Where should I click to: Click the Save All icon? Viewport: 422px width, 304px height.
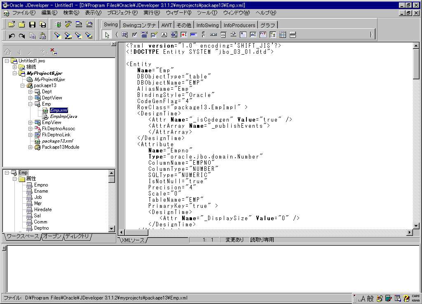pyautogui.click(x=42, y=25)
